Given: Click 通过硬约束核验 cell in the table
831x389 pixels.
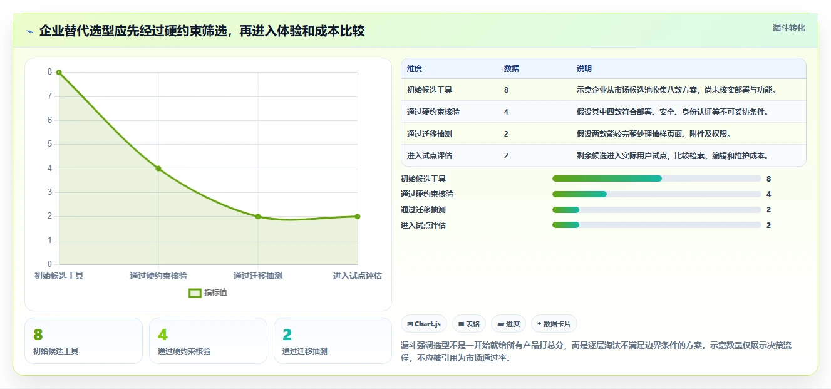Looking at the screenshot, I should click(x=433, y=112).
